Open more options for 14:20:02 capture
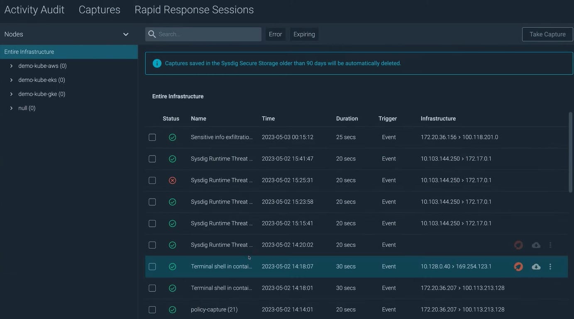574x319 pixels. [550, 245]
